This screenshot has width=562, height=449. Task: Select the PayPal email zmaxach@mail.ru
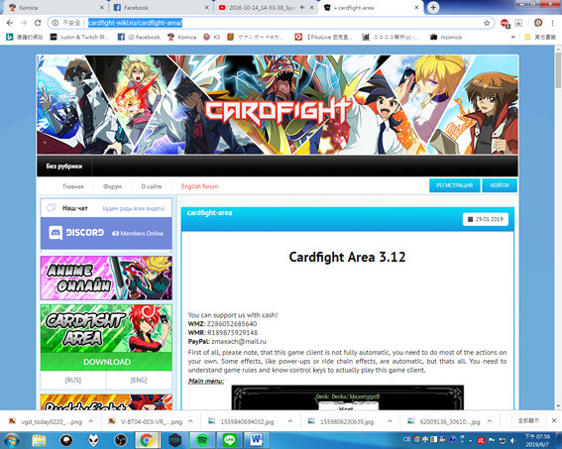[239, 341]
